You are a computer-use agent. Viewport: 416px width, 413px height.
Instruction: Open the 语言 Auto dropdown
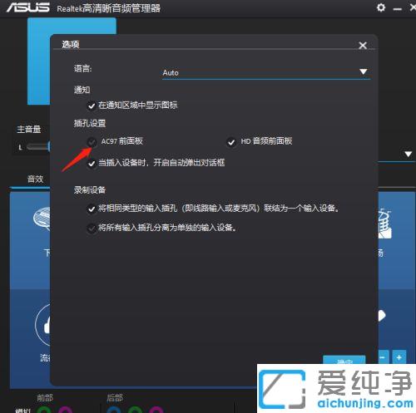[265, 73]
